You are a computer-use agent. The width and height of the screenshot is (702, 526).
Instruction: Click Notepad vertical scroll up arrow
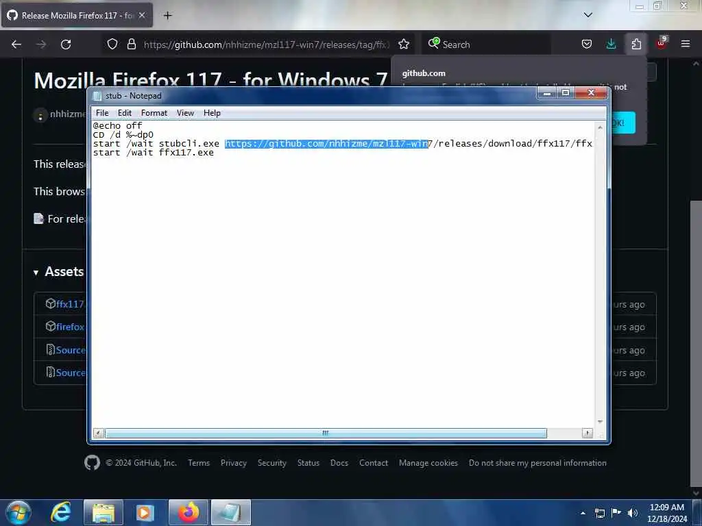(600, 127)
